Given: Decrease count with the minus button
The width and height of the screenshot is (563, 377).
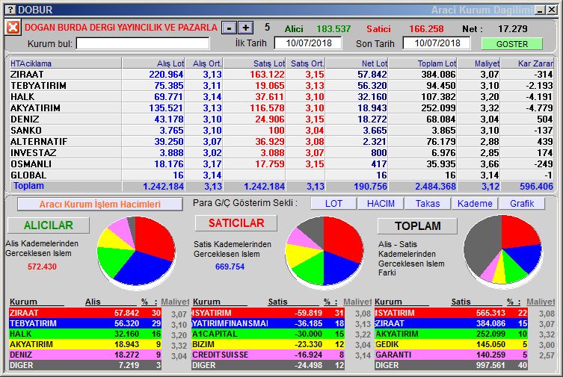Looking at the screenshot, I should [x=229, y=28].
